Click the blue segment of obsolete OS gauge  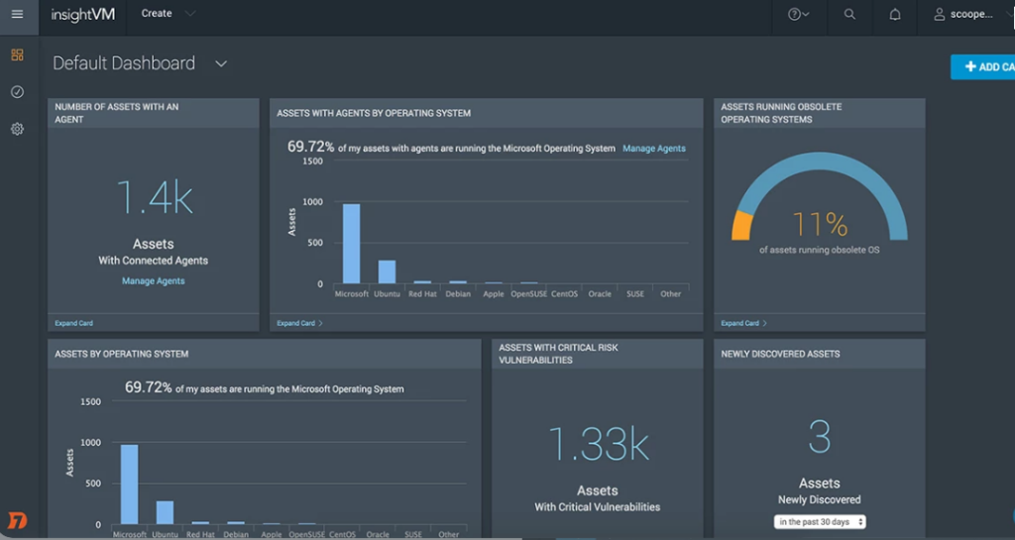tap(820, 162)
